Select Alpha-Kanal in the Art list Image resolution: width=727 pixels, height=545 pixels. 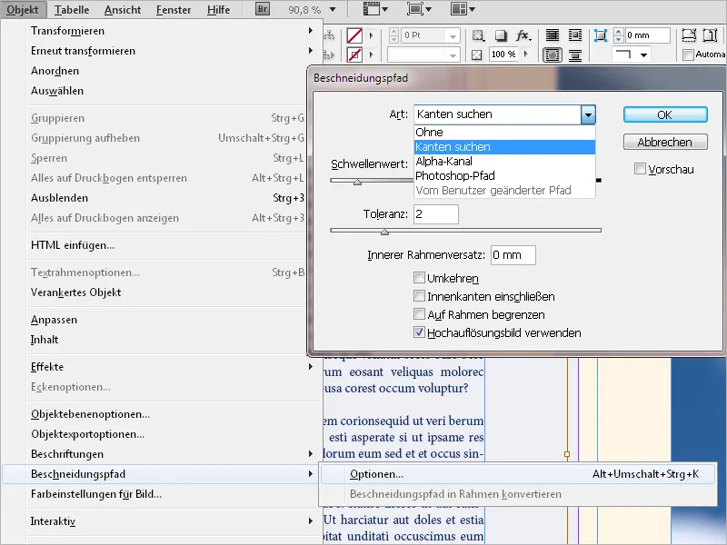[x=504, y=162]
